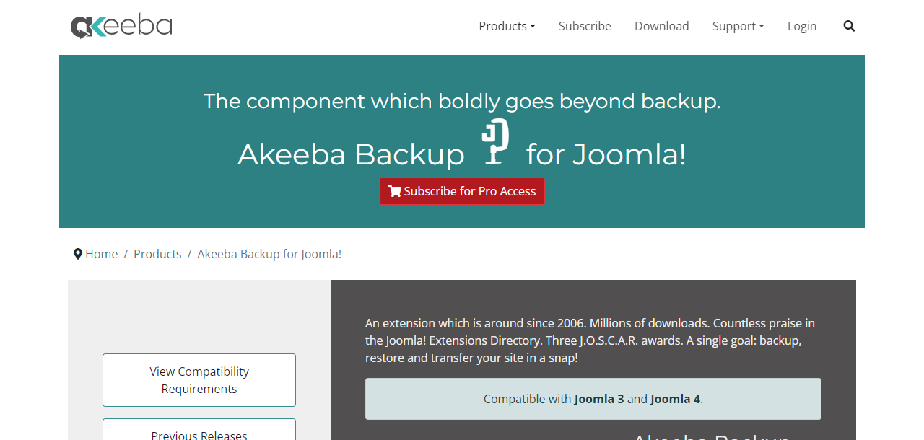924x440 pixels.
Task: Click the Akeeba logo
Action: (x=121, y=25)
